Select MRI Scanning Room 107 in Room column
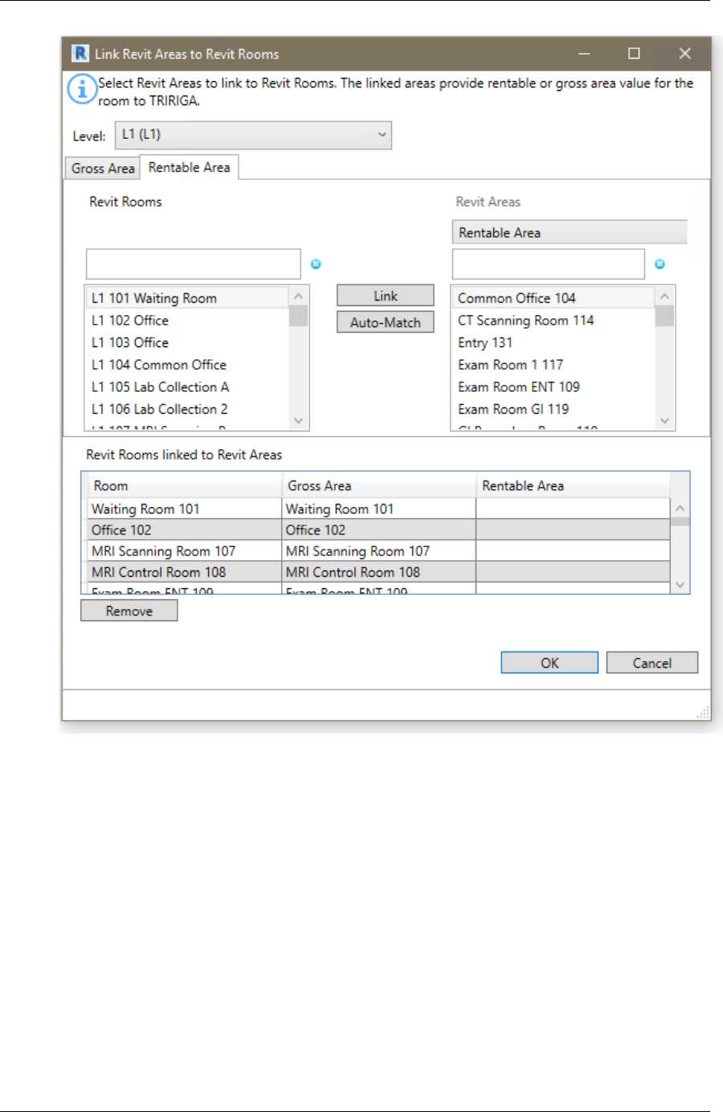Viewport: 723px width, 1112px height. coord(184,551)
